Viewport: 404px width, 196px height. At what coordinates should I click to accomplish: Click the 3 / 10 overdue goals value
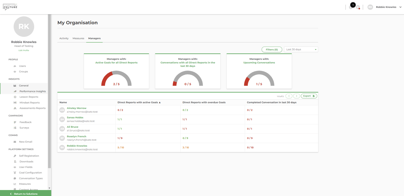(186, 148)
